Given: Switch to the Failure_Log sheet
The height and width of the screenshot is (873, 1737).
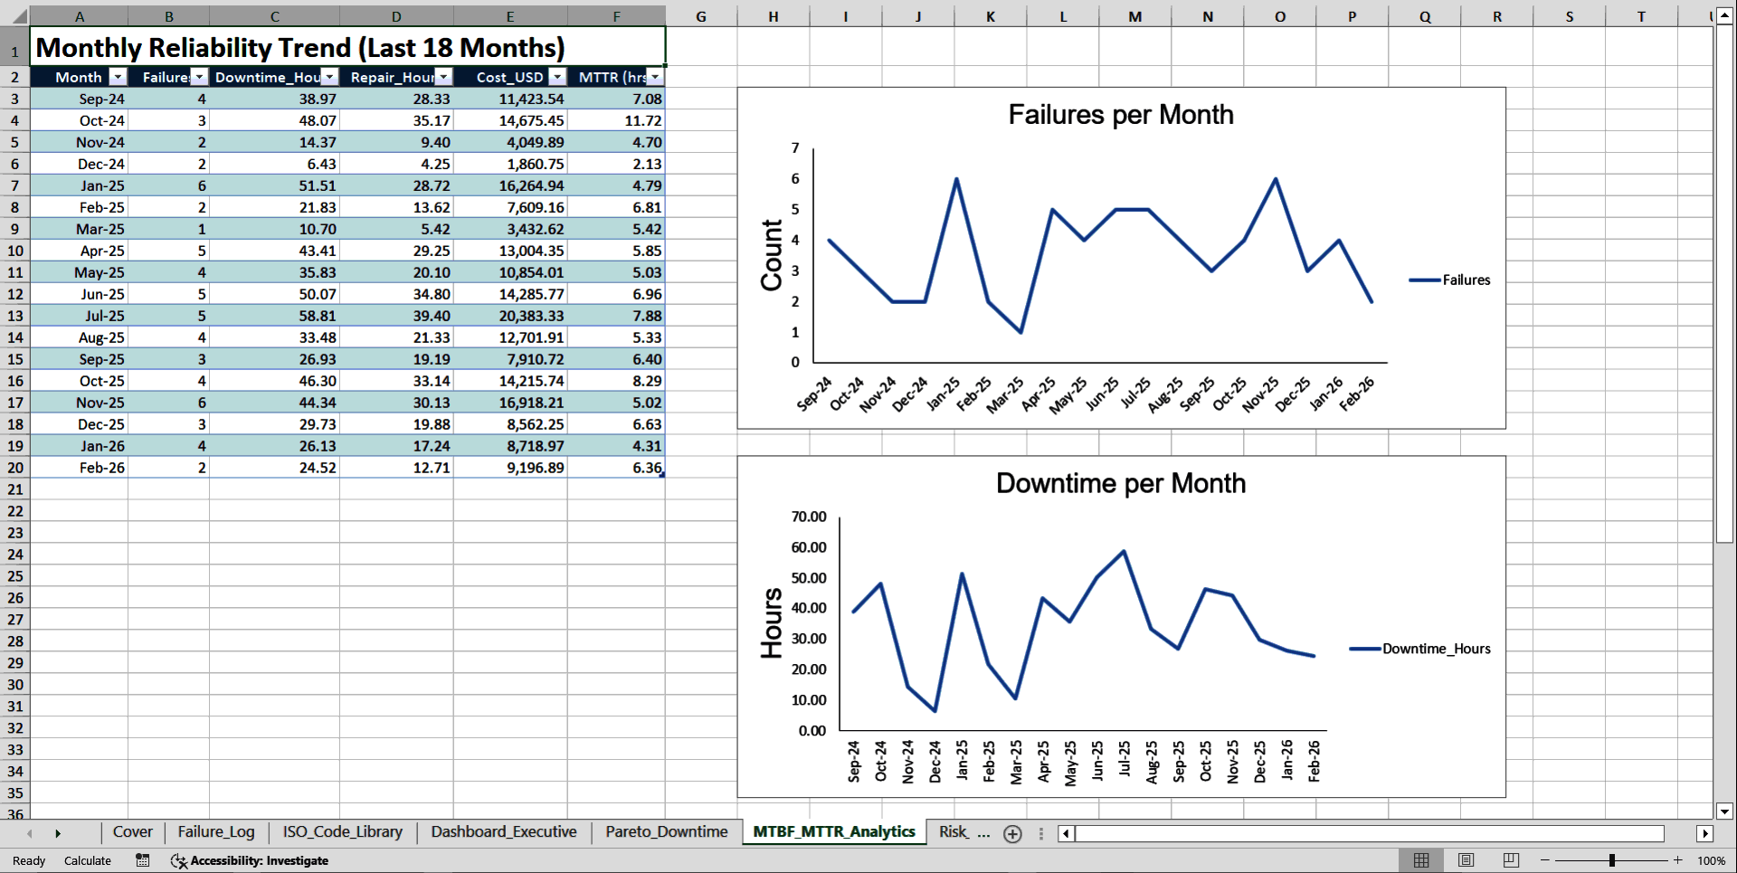Looking at the screenshot, I should click(215, 832).
